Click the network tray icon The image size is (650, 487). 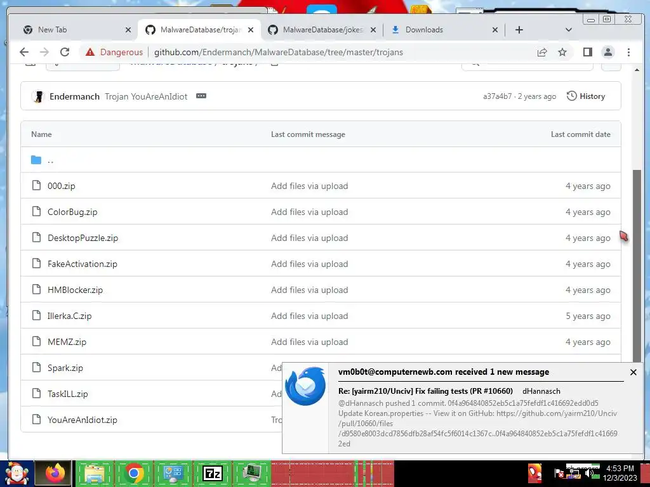[574, 473]
